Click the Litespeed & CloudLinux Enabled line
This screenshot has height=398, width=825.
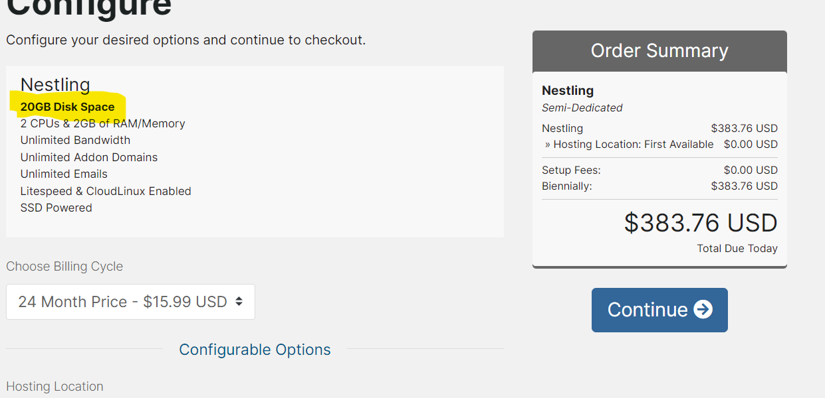(106, 191)
